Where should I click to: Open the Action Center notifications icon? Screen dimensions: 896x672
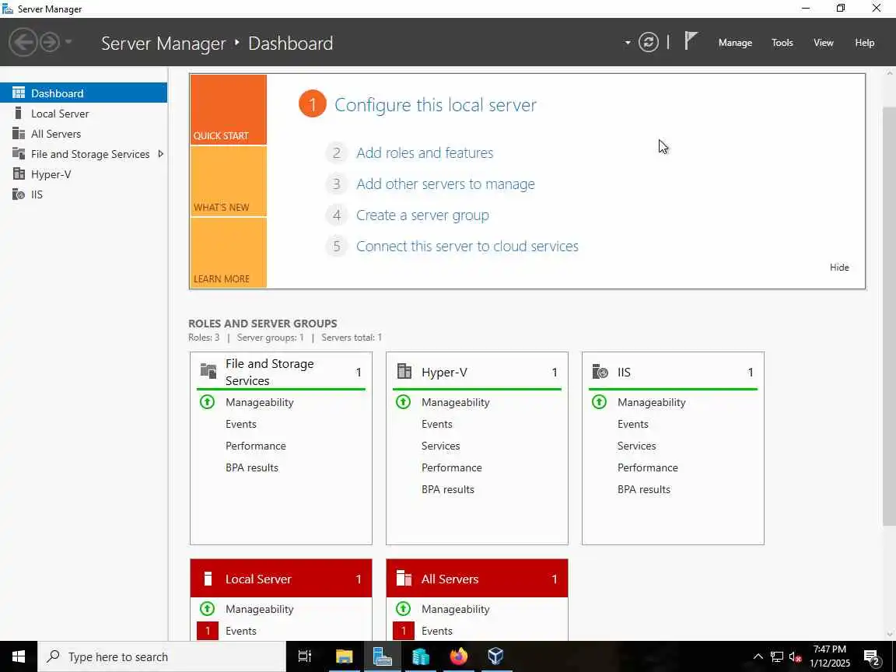tap(871, 658)
